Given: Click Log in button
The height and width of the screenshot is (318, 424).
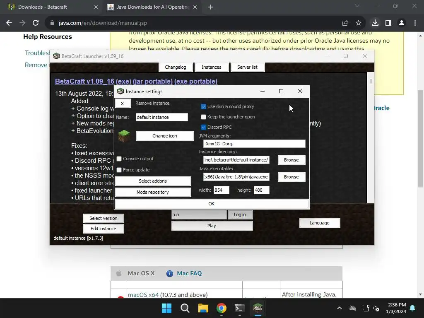Looking at the screenshot, I should tap(240, 214).
